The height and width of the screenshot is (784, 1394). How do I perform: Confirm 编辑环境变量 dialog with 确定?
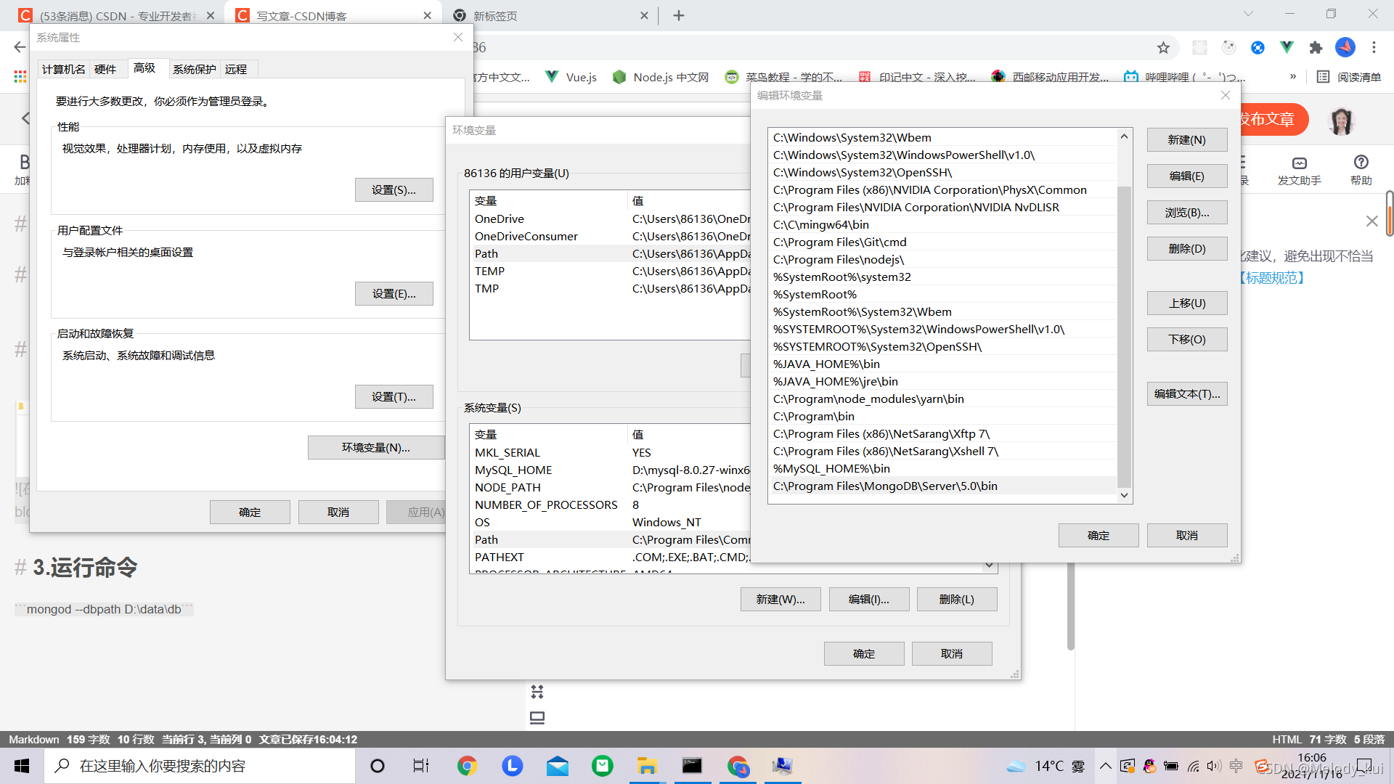tap(1099, 536)
